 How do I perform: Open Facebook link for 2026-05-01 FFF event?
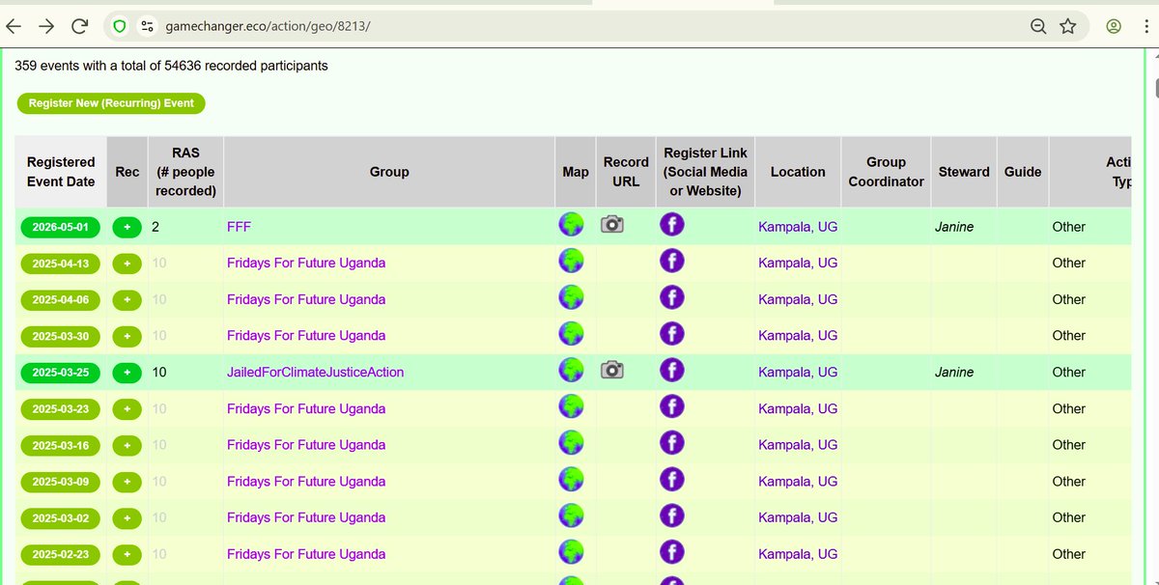tap(672, 225)
